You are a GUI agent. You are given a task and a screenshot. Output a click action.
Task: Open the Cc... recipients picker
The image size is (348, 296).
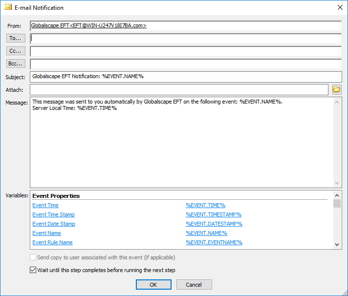pos(16,51)
